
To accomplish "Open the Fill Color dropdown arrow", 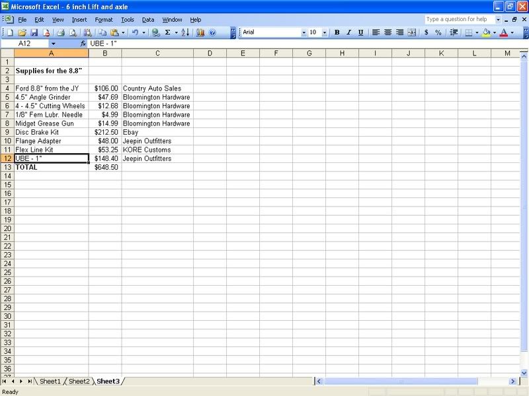I will (495, 32).
